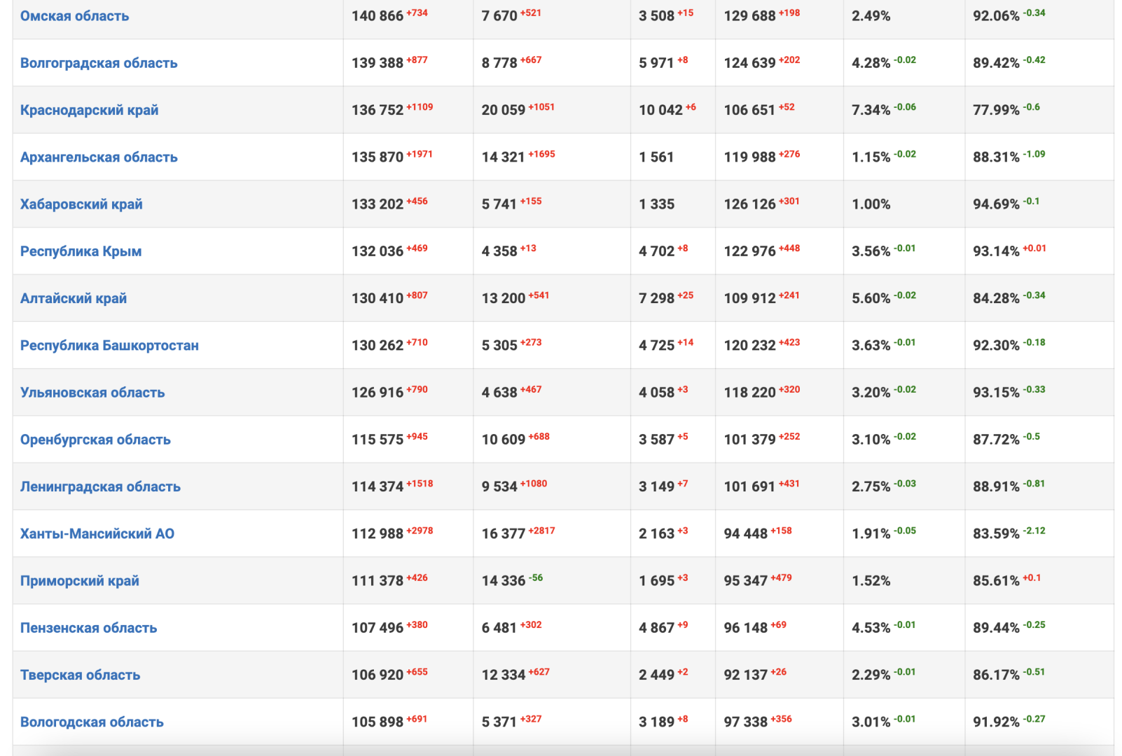Open Республика Башкортостан region link

click(109, 346)
